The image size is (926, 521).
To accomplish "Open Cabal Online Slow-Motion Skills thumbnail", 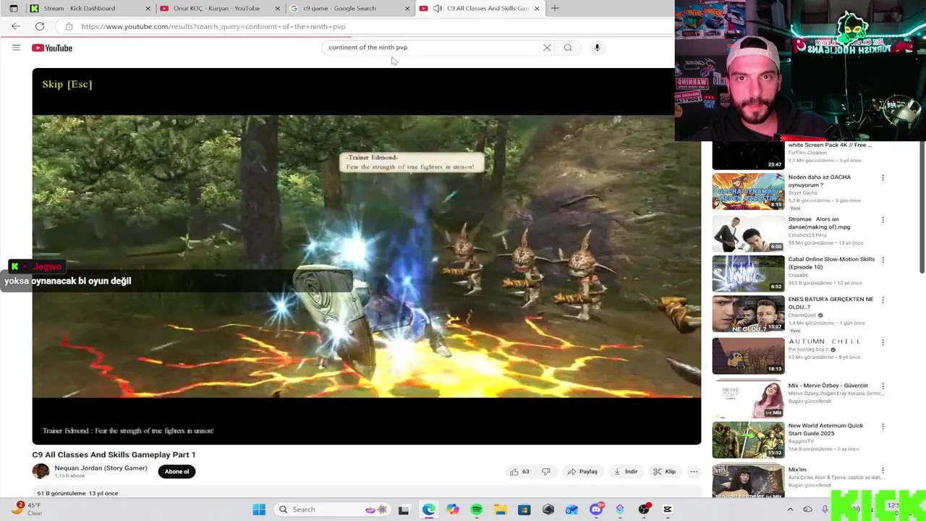I will [748, 273].
